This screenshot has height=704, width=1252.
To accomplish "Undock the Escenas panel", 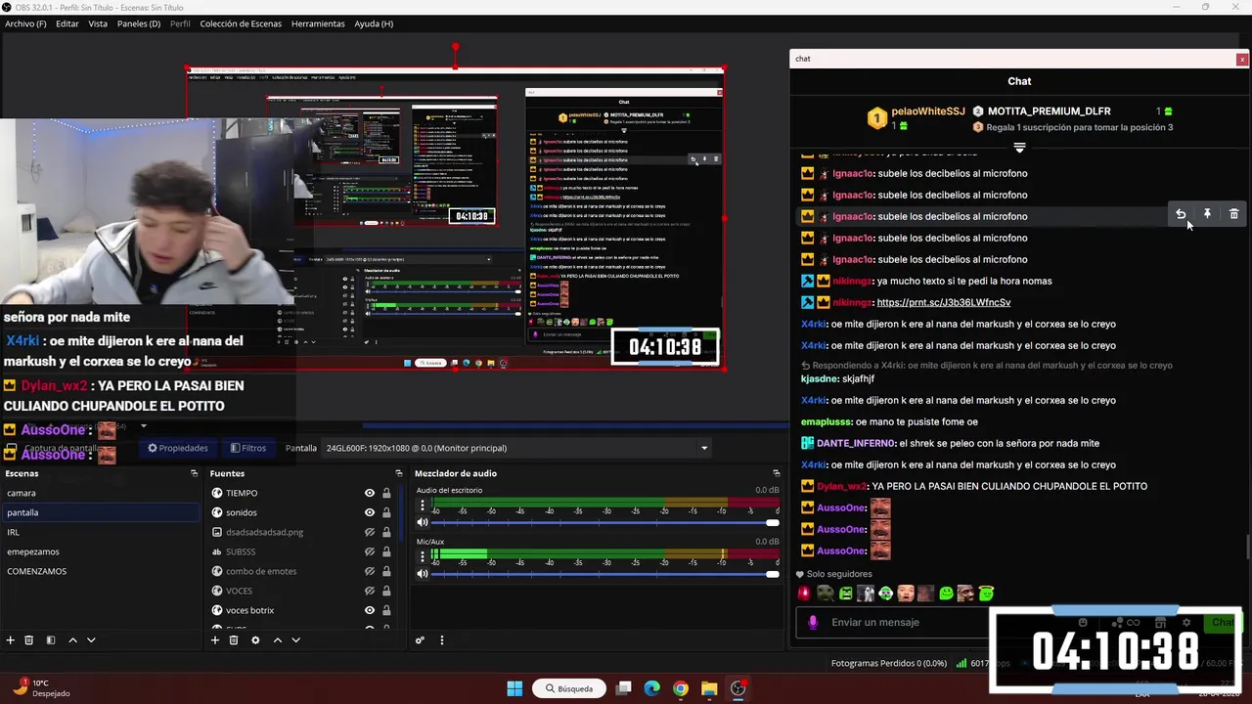I will tap(194, 473).
